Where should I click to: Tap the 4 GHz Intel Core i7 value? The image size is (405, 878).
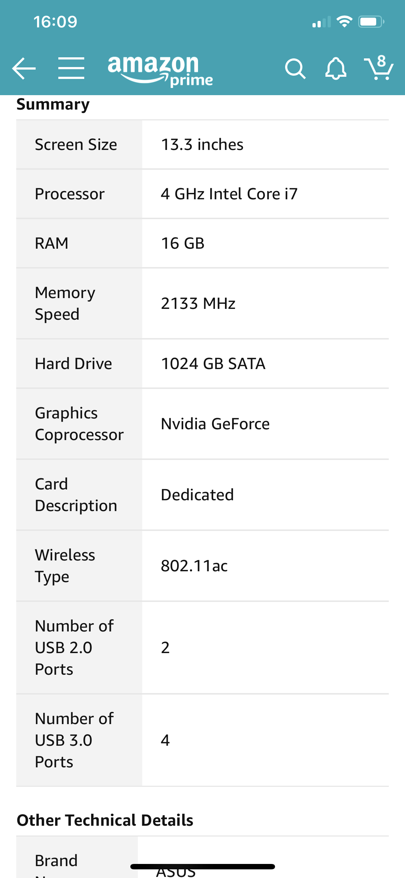tap(229, 194)
